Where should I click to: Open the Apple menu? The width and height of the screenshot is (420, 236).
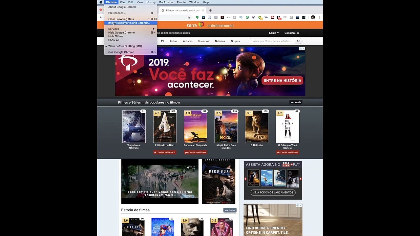(101, 2)
